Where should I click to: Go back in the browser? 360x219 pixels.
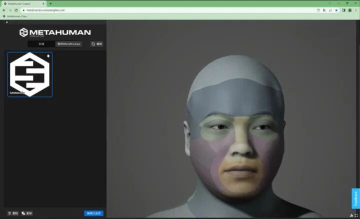[4, 10]
